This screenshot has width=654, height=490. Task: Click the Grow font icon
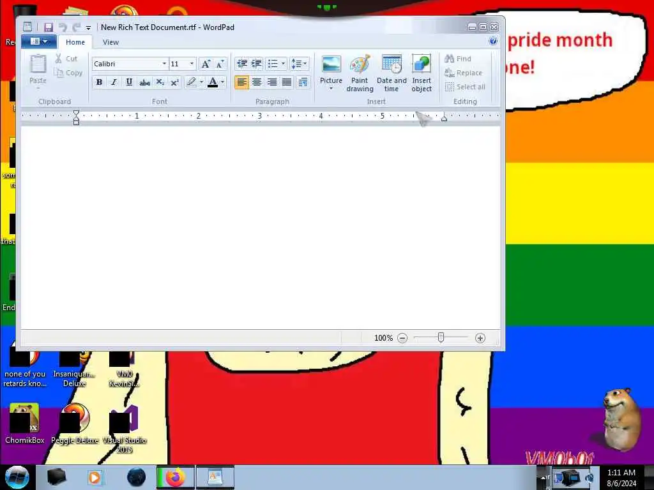(x=206, y=64)
